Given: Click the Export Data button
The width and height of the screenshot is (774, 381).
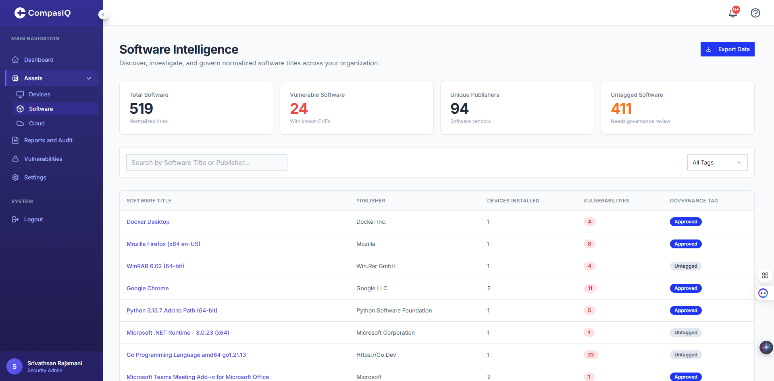Looking at the screenshot, I should click(x=727, y=49).
